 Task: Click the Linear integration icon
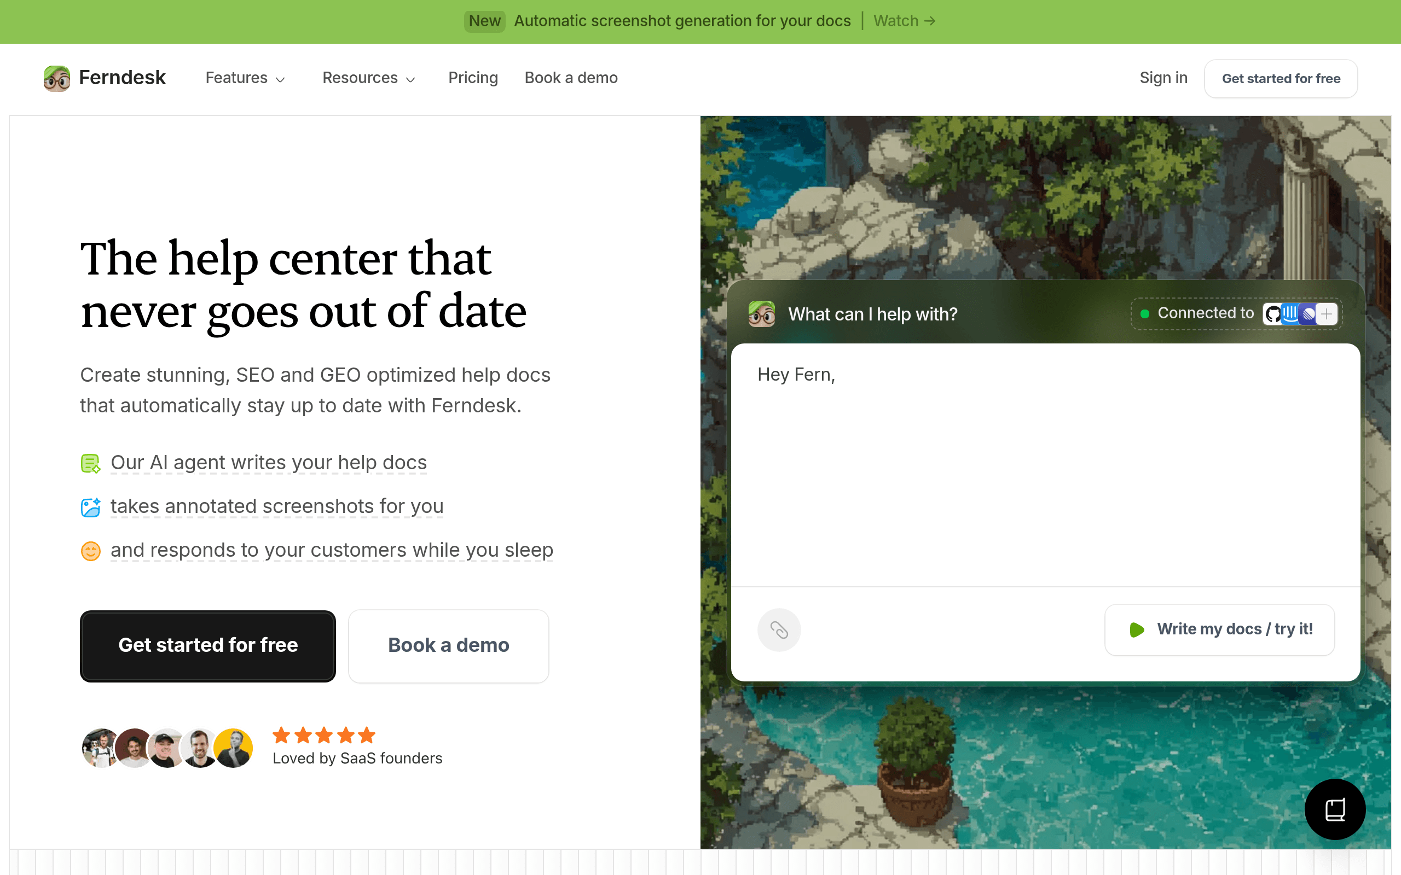(1309, 314)
